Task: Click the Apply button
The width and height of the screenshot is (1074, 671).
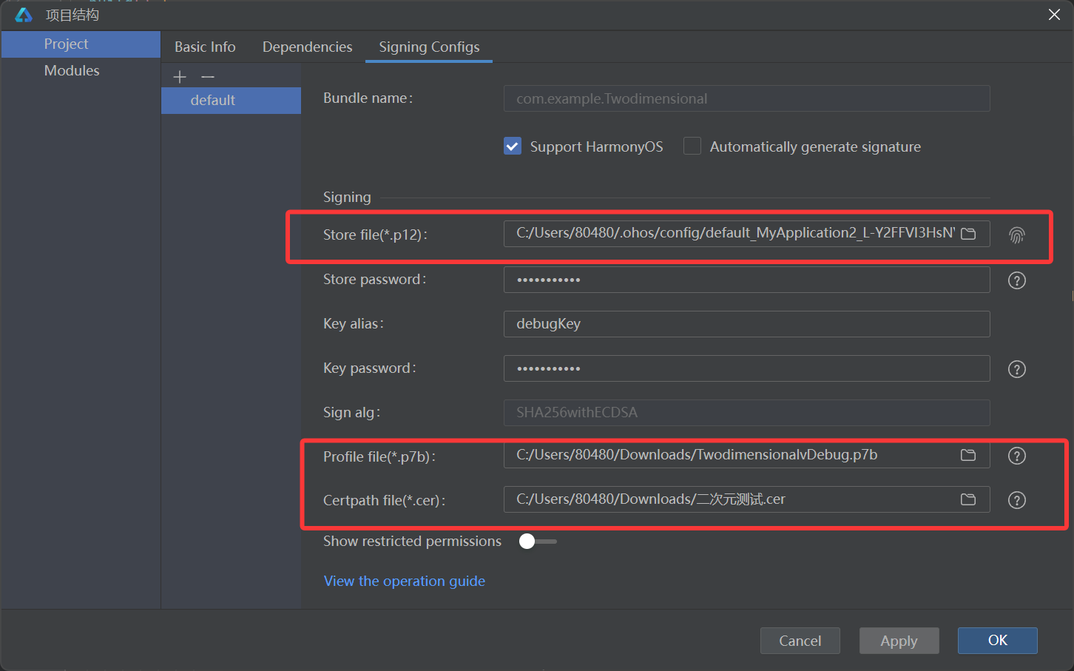Action: click(x=899, y=641)
